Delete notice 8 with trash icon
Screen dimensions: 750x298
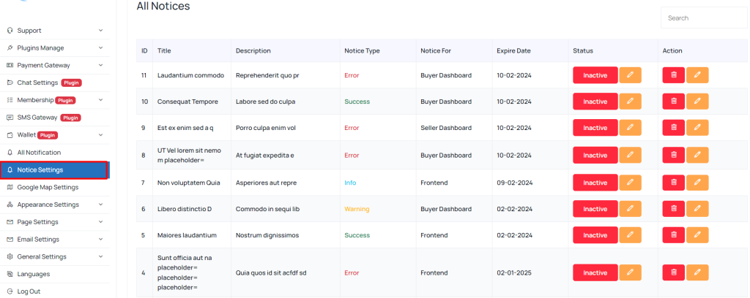(674, 155)
